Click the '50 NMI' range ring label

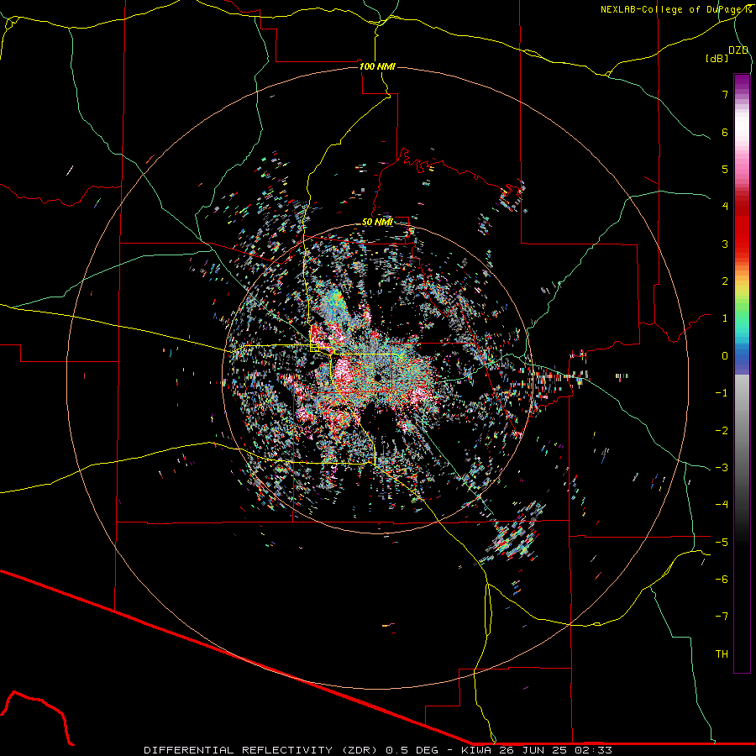click(377, 222)
